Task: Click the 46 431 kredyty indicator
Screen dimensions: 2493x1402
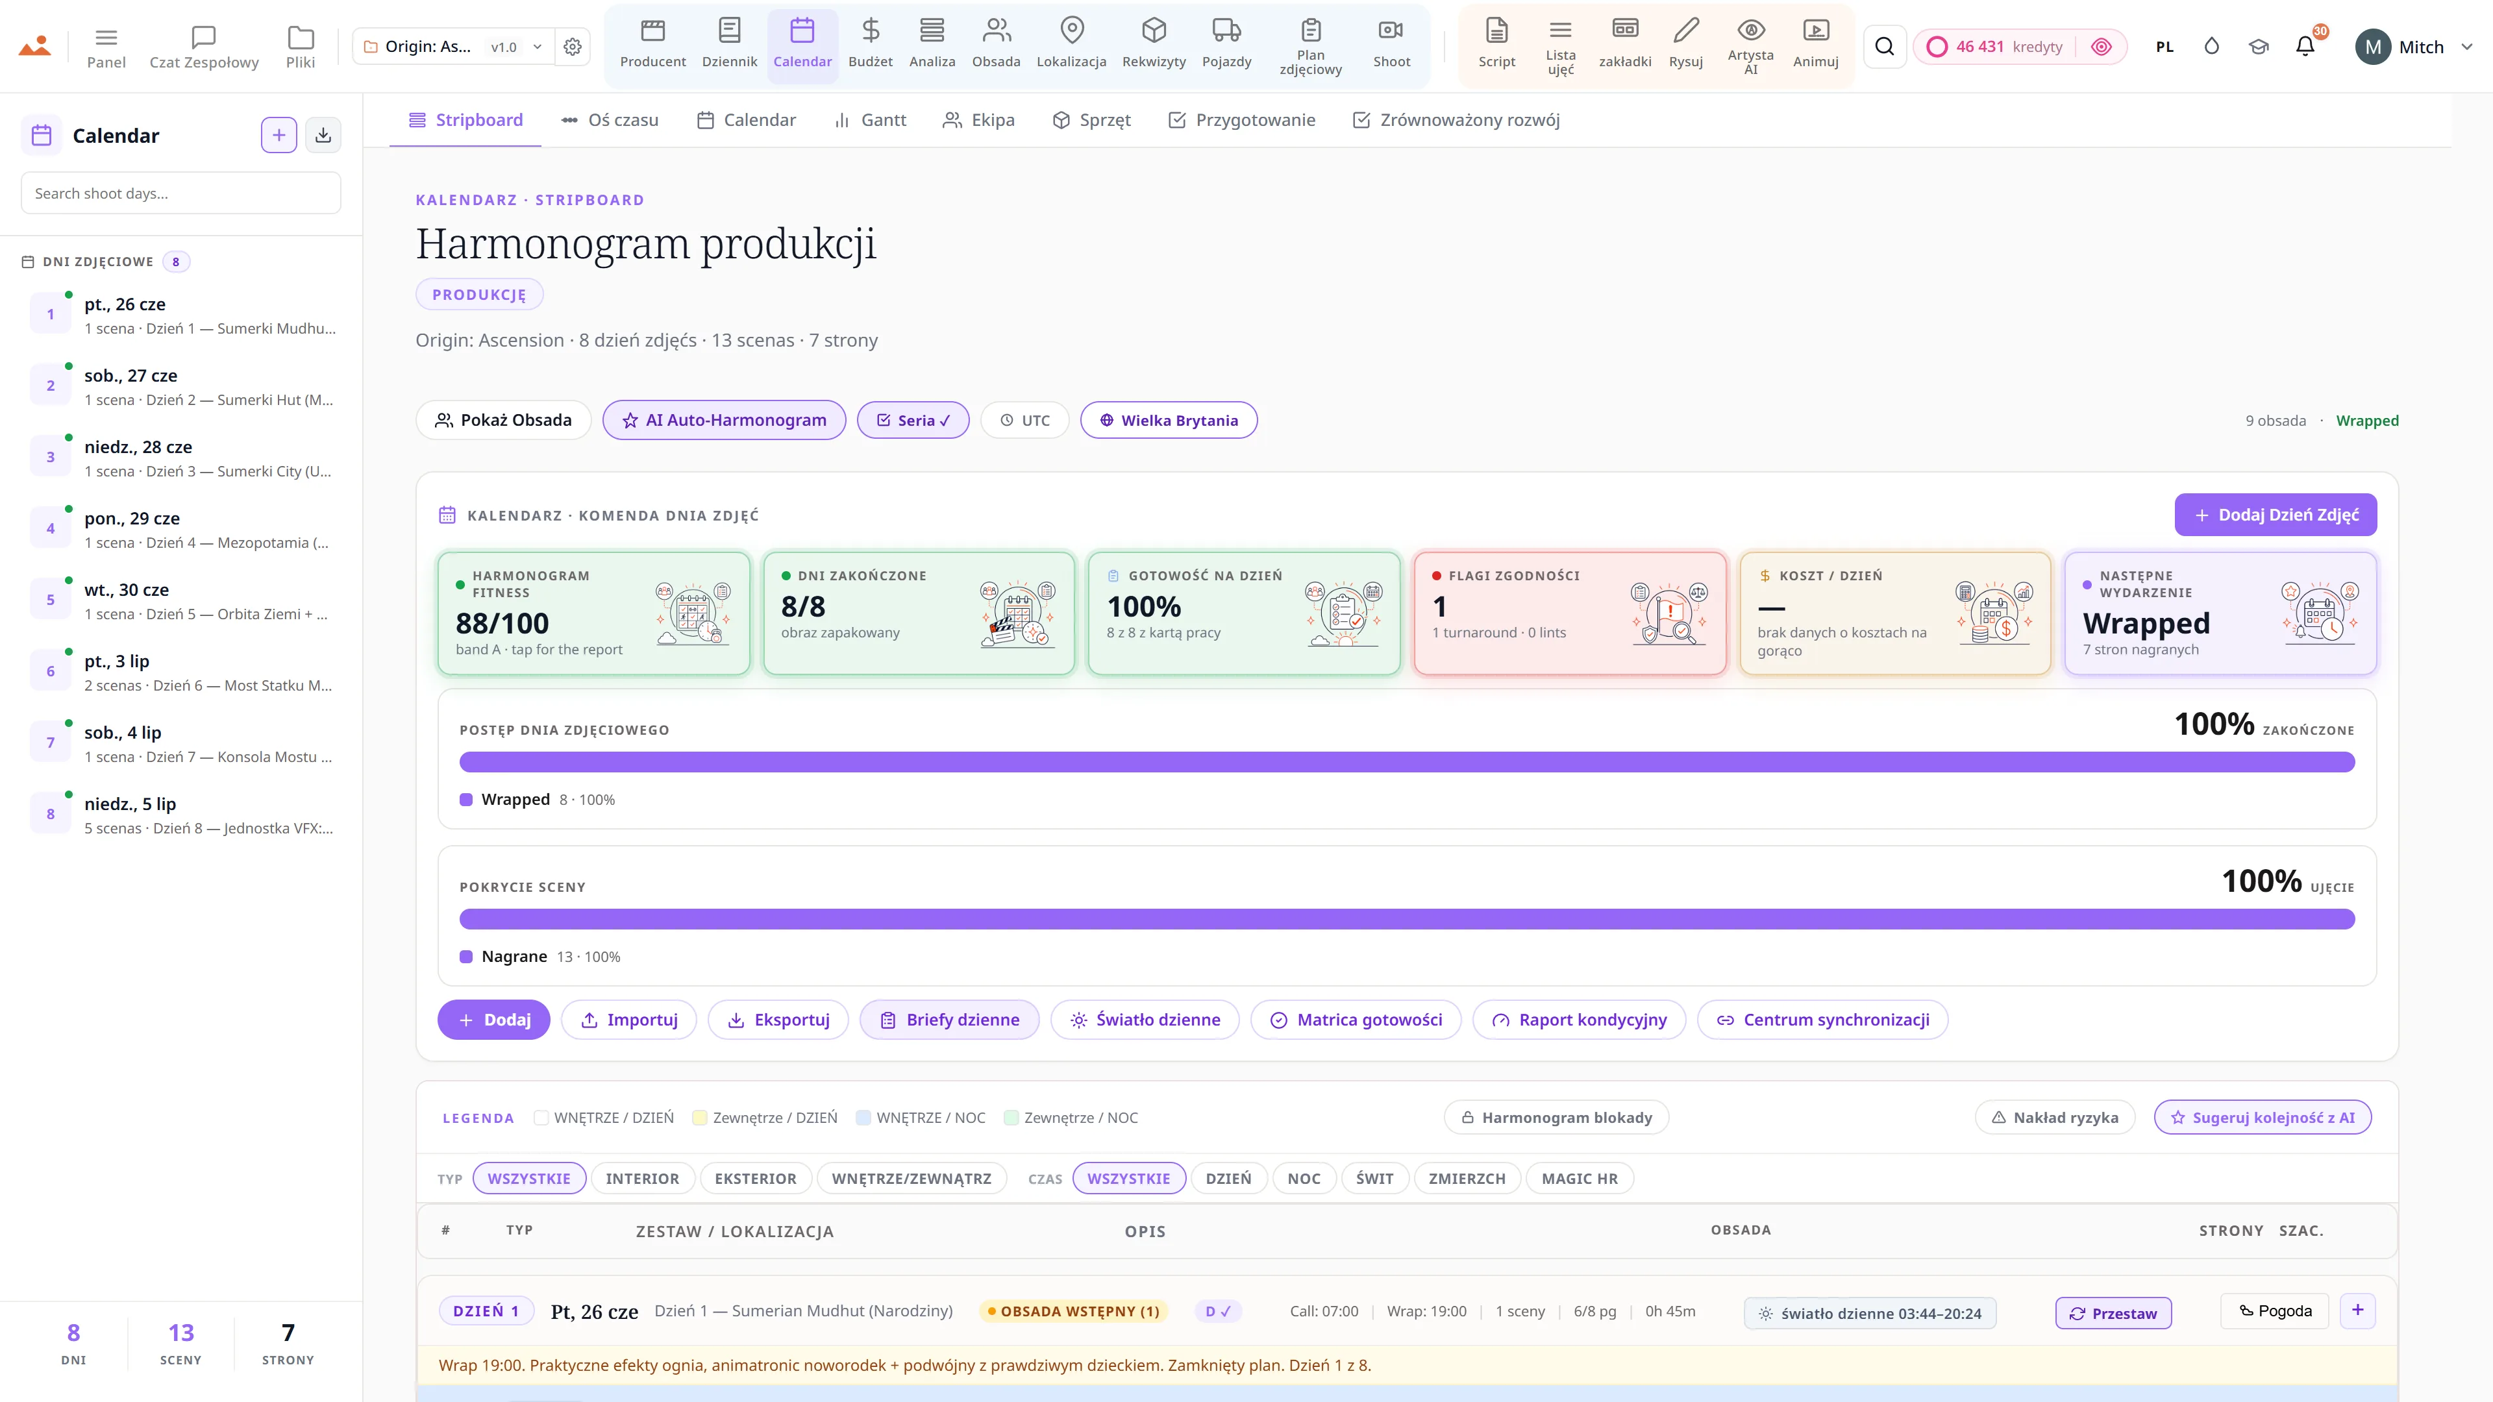Action: [1994, 47]
